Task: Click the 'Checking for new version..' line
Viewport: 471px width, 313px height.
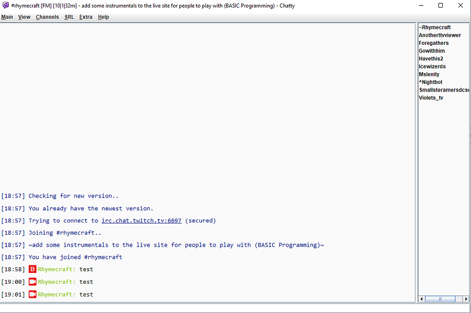Action: pyautogui.click(x=73, y=196)
